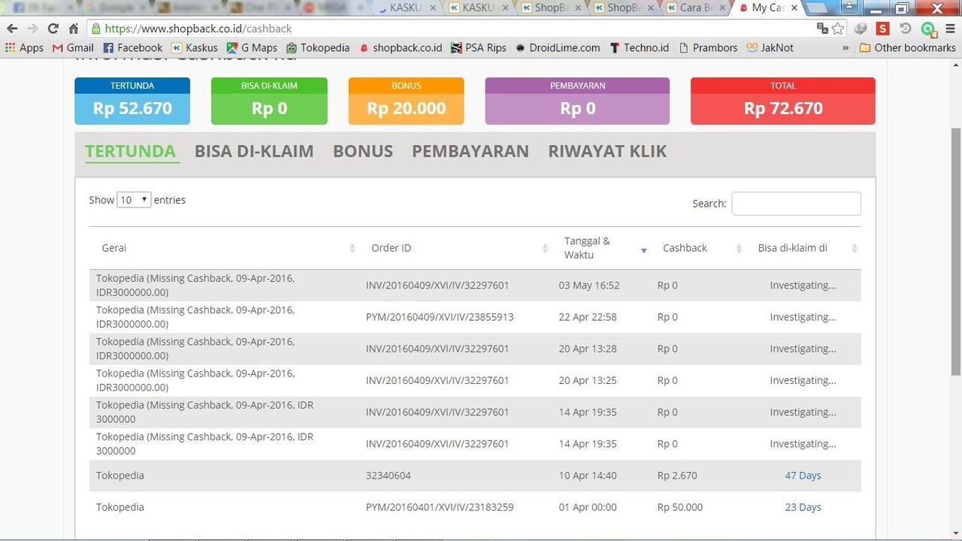Open the PSA Rips bookmark
Image resolution: width=962 pixels, height=541 pixels.
[x=479, y=47]
